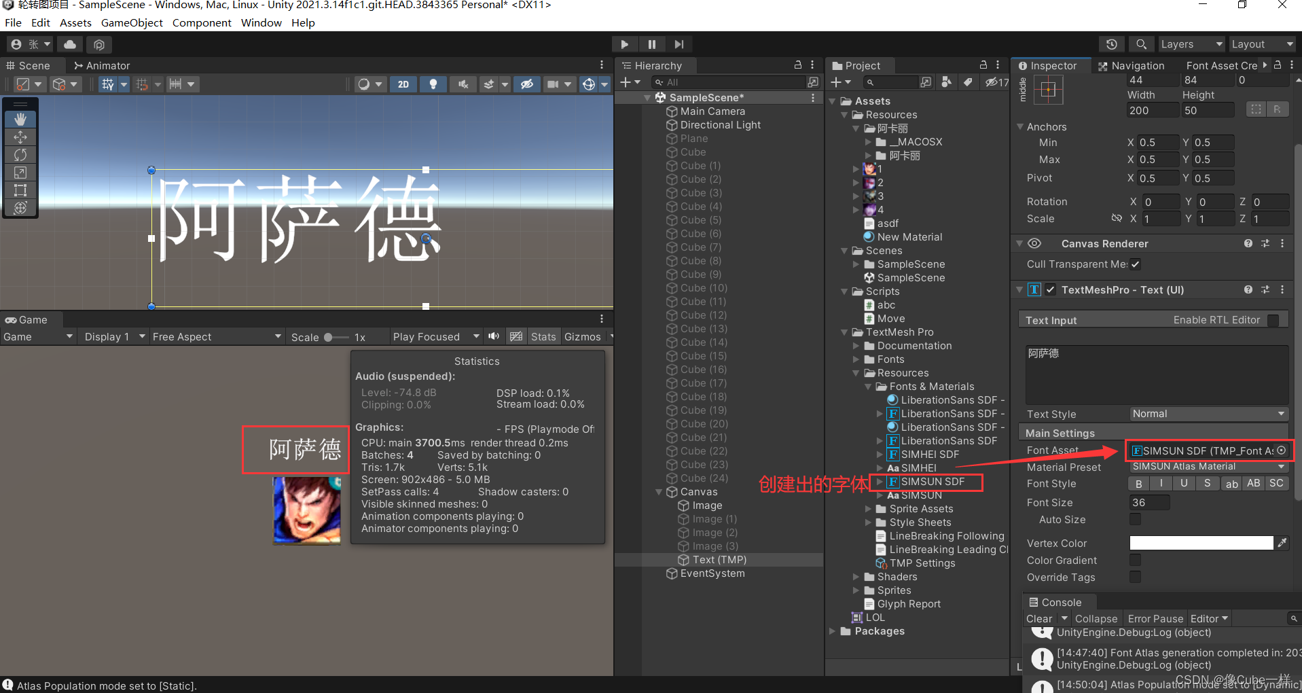1302x693 pixels.
Task: Open Free Aspect dropdown
Action: click(216, 337)
